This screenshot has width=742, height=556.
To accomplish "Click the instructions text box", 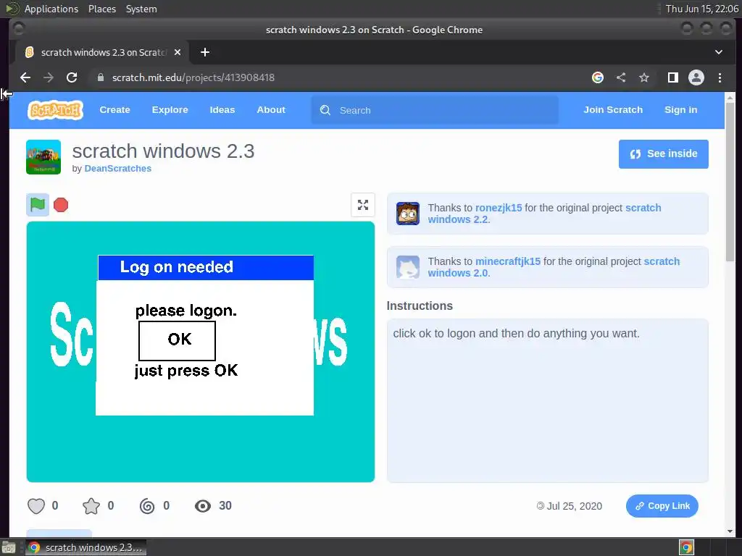I will [x=548, y=400].
